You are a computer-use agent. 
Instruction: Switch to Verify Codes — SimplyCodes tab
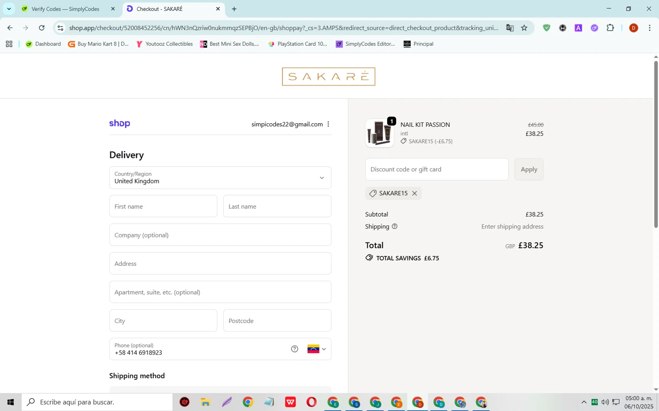pos(65,9)
